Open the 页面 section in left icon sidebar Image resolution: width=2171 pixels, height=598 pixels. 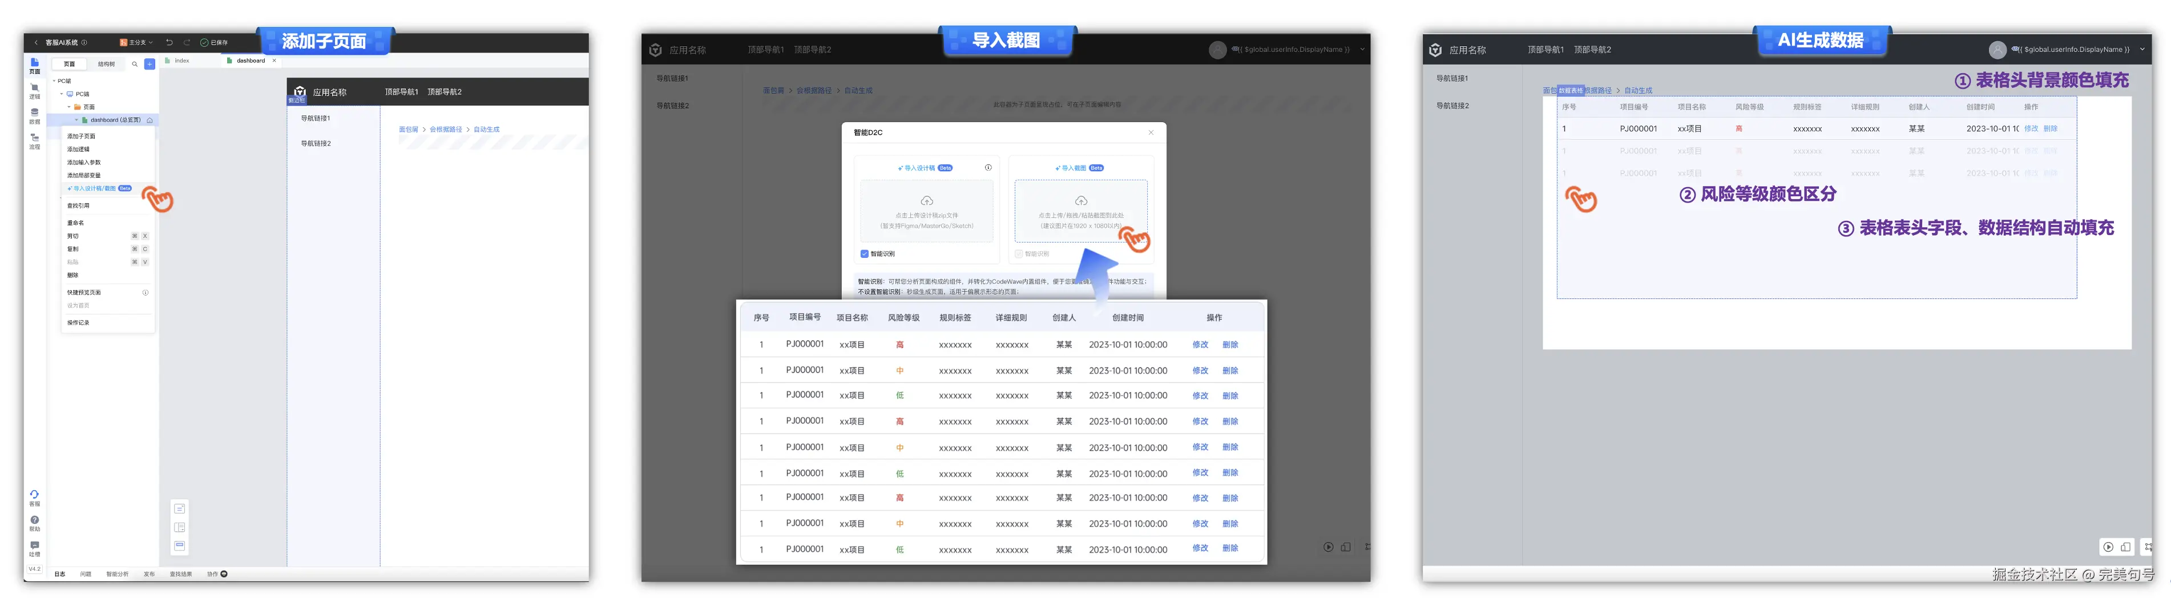(x=35, y=65)
